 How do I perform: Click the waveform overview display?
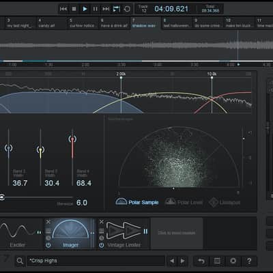(x=136, y=46)
